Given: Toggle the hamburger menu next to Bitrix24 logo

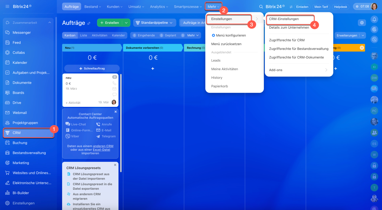Looking at the screenshot, I should 7,7.
